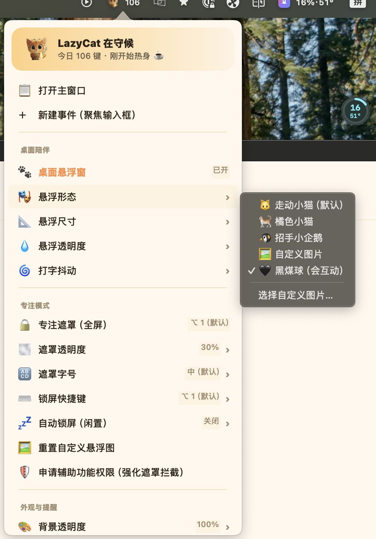Click the blurry square icon for 遮罩透明度

tap(25, 350)
